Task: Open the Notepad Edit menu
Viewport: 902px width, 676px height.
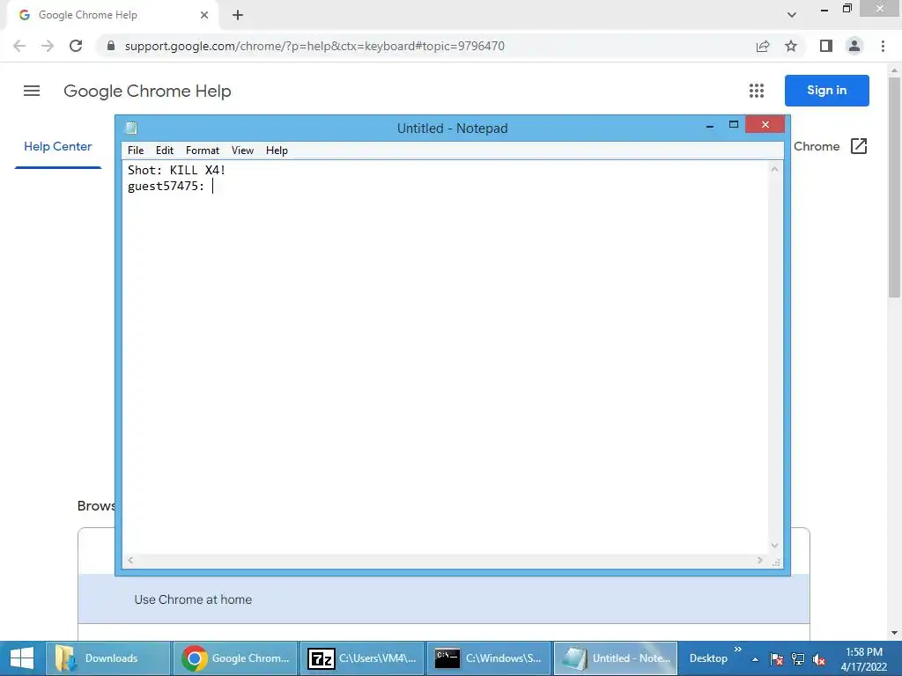Action: [165, 150]
